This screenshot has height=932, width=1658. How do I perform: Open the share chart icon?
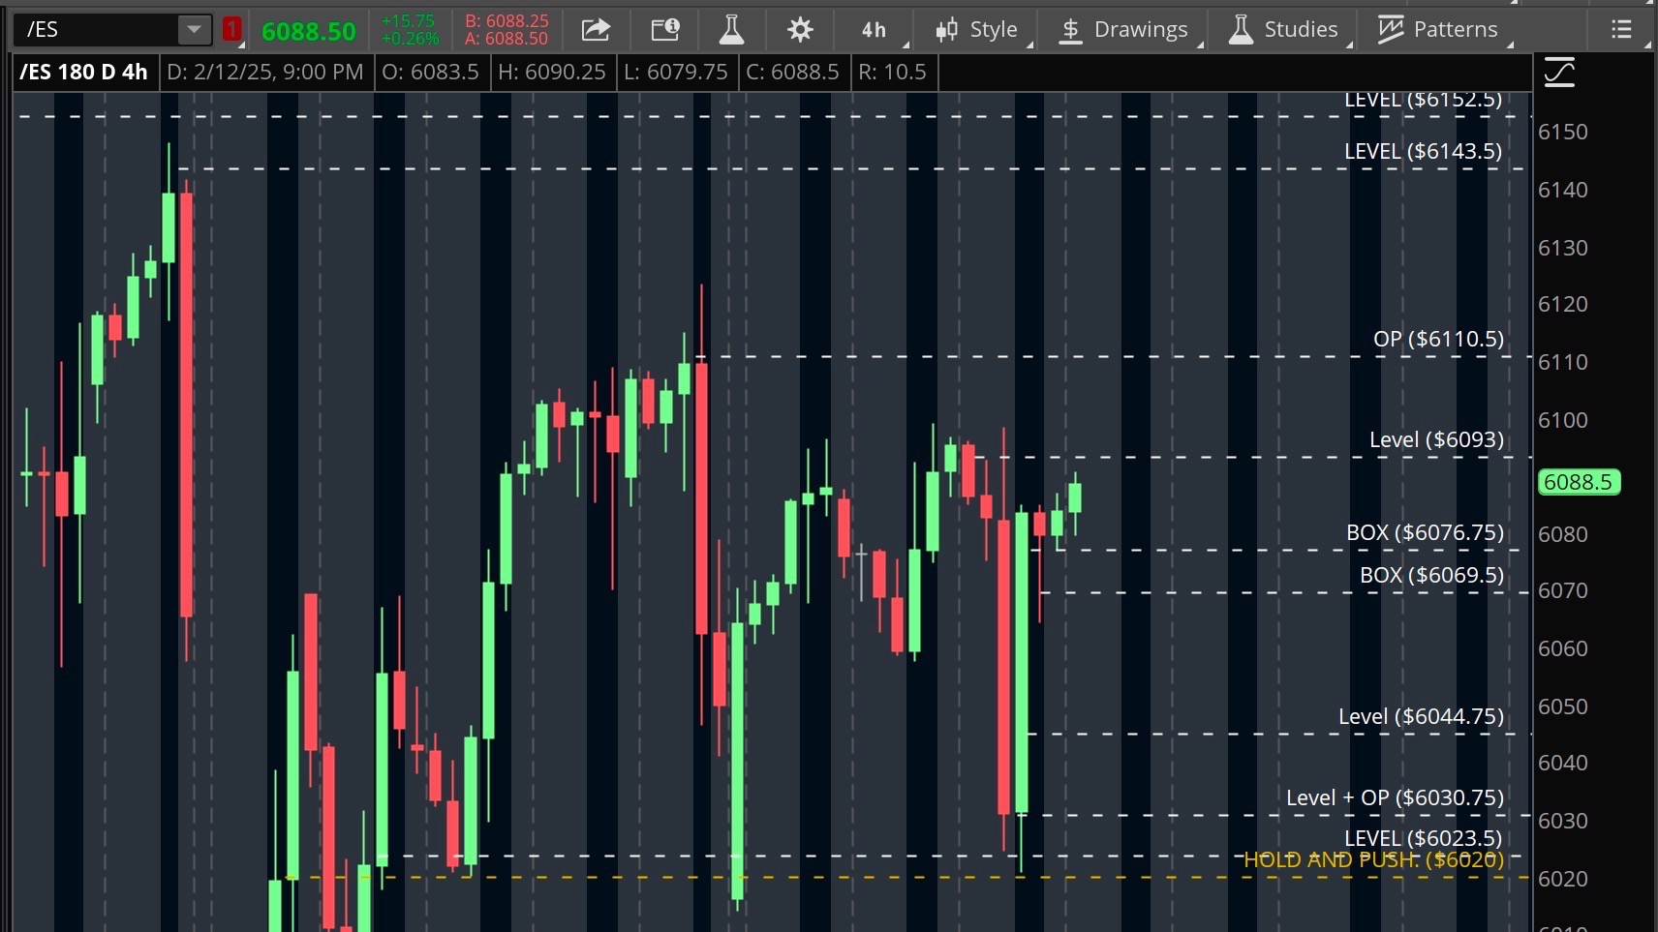pyautogui.click(x=596, y=30)
